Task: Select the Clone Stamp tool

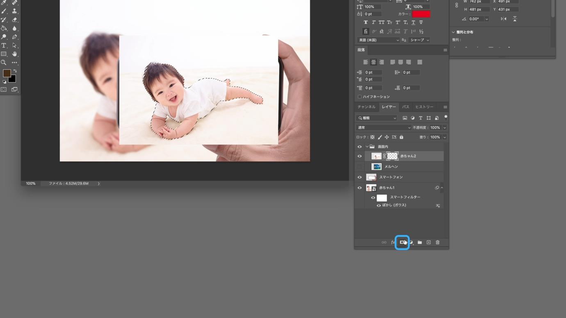Action: pos(14,11)
